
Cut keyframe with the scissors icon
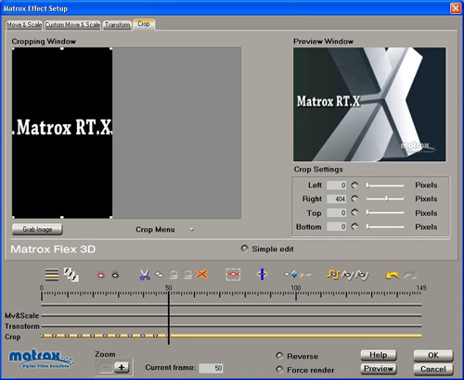pyautogui.click(x=145, y=274)
